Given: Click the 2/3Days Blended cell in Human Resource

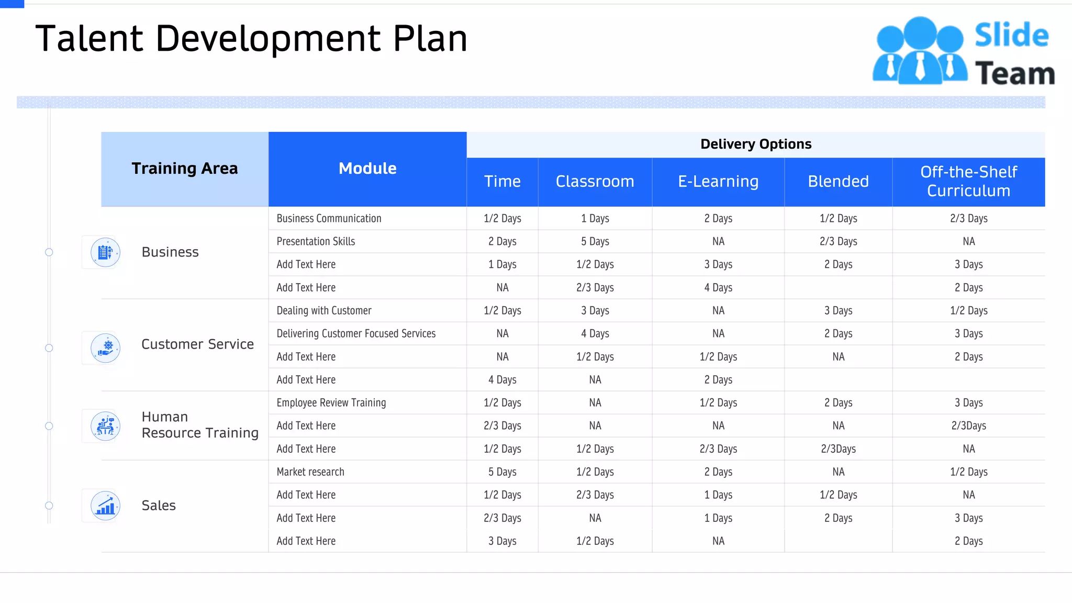Looking at the screenshot, I should [839, 449].
